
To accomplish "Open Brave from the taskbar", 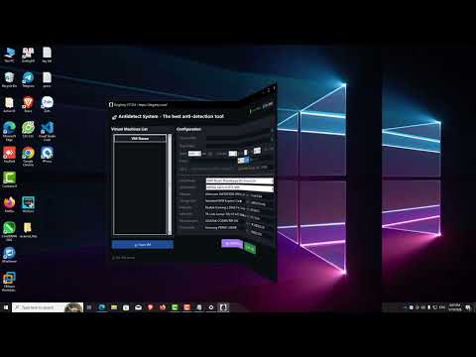I will (151, 307).
